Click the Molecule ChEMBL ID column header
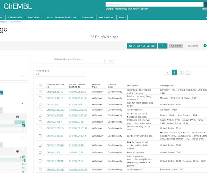Viewport: 207px width, 173px height. point(55,85)
